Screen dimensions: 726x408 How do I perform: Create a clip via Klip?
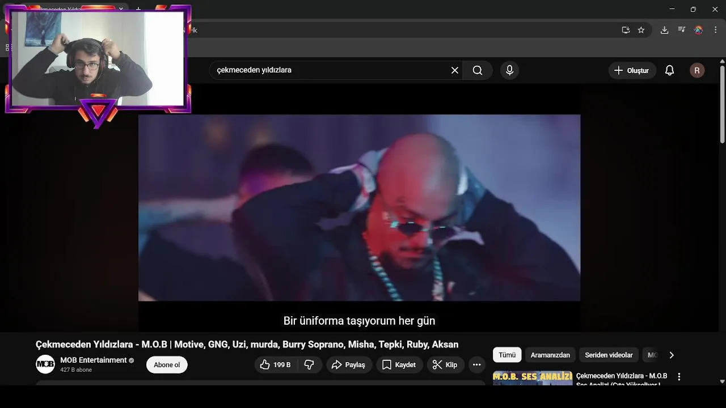(445, 365)
